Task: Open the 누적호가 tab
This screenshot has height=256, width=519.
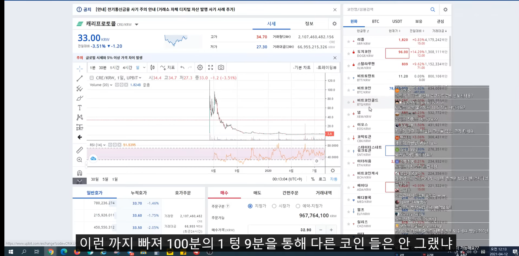Action: point(139,193)
